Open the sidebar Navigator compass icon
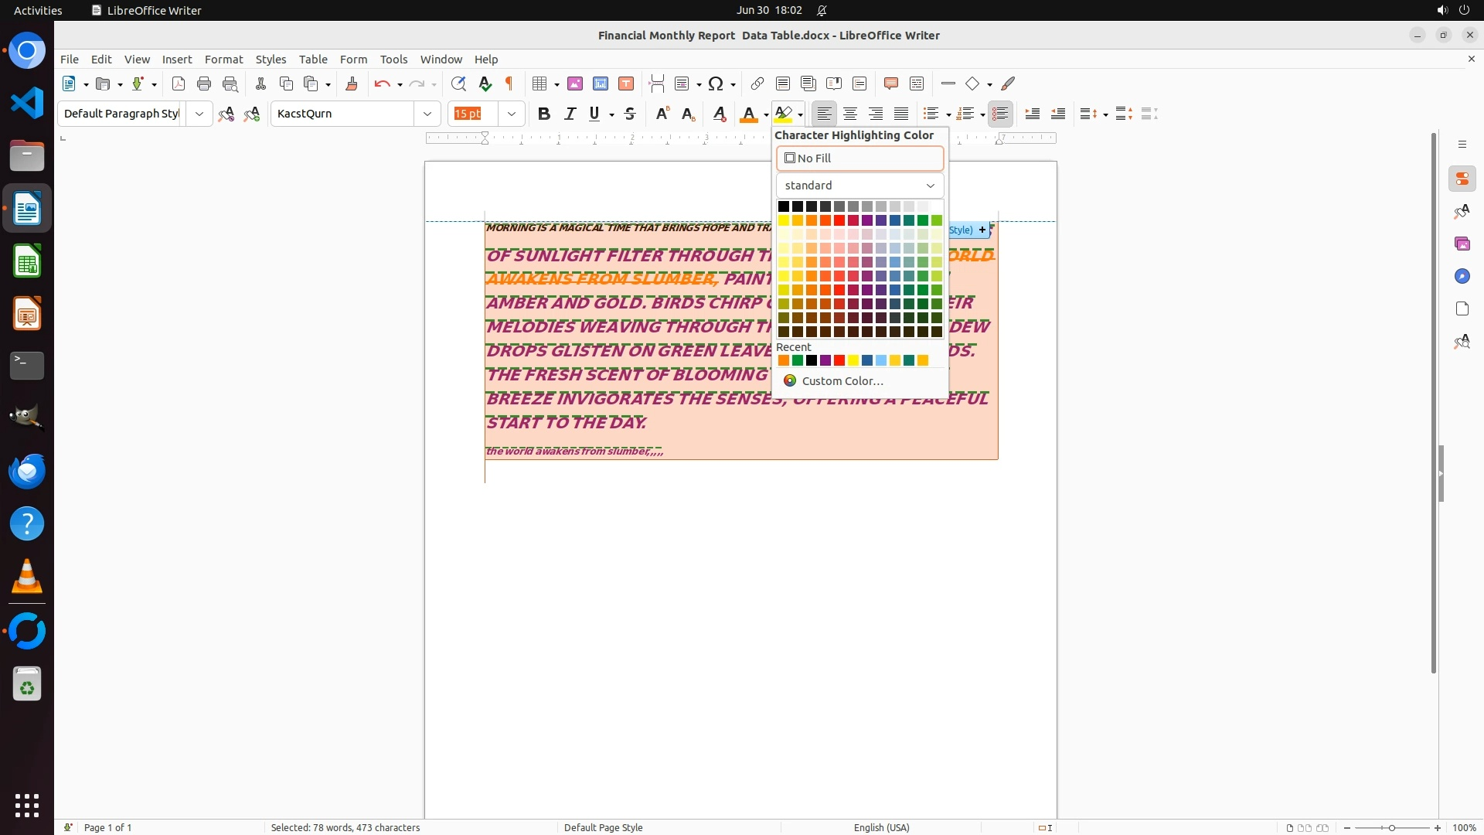The height and width of the screenshot is (835, 1484). (1462, 277)
